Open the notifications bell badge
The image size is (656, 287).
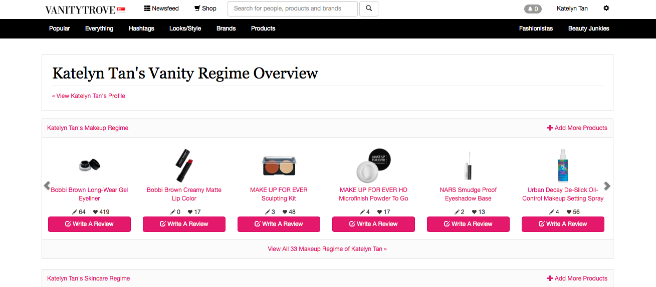click(533, 9)
